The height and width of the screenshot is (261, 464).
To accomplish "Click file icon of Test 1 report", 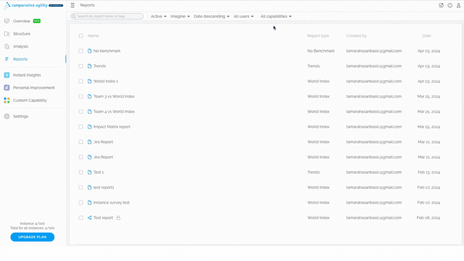I will coord(90,172).
